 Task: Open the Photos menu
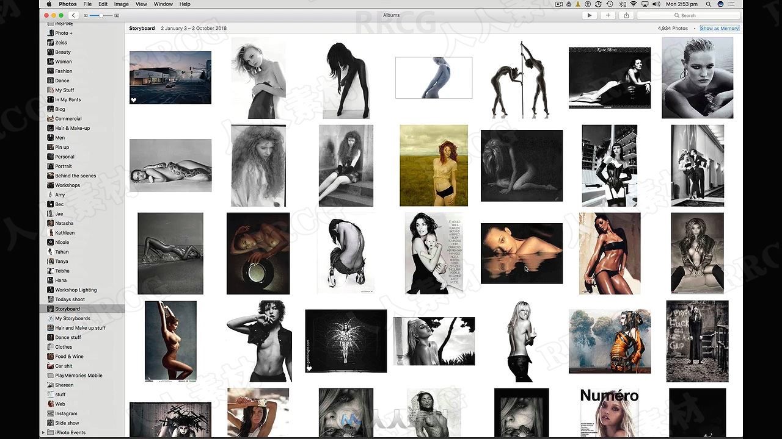point(68,4)
